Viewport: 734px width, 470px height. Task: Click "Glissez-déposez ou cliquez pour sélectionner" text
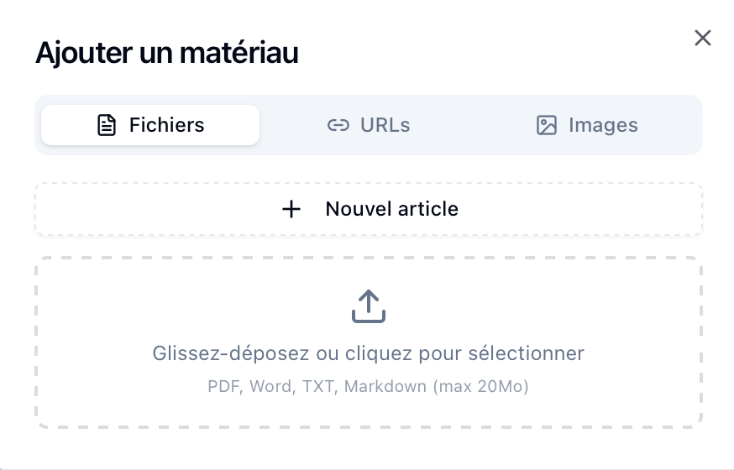point(368,353)
